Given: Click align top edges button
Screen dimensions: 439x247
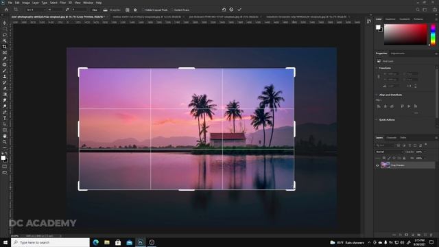Looking at the screenshot, I should [403, 106].
